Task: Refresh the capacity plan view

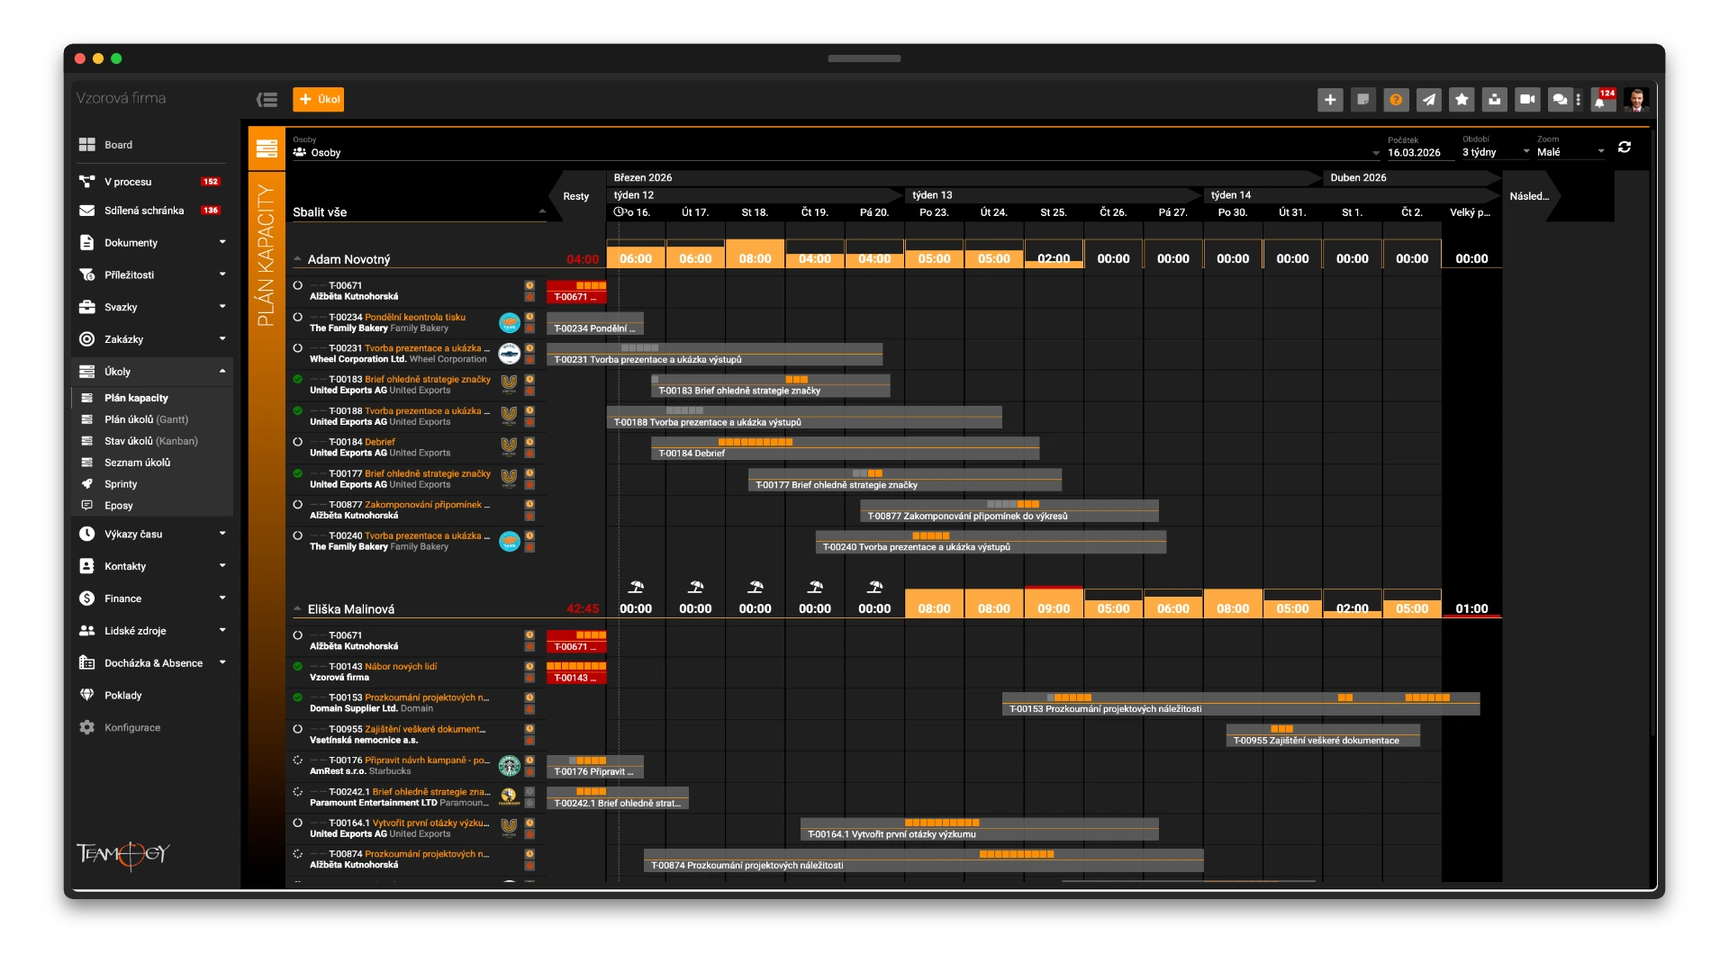Action: 1625,147
